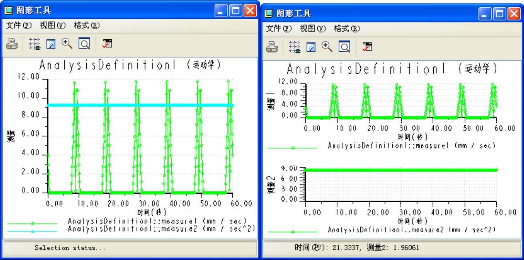Click 时间(秒) label under upper right graph
This screenshot has width=524, height=260.
click(412, 137)
